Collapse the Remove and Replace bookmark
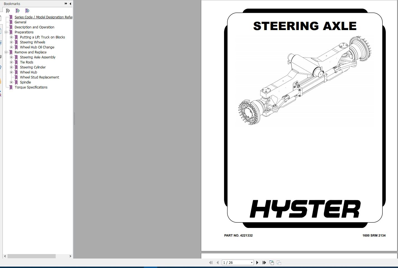The width and height of the screenshot is (398, 268). 6,52
